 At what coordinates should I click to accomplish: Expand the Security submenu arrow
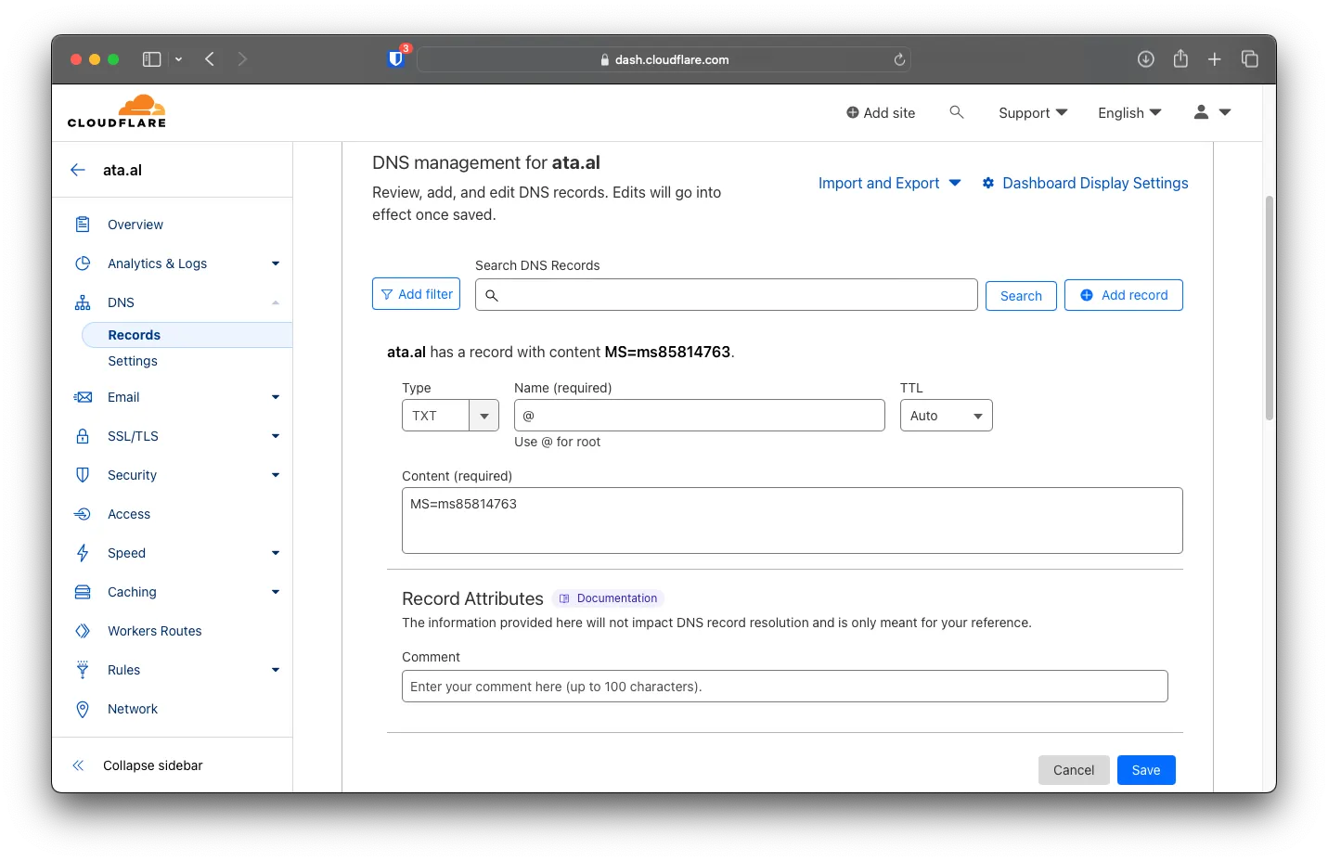pyautogui.click(x=276, y=475)
